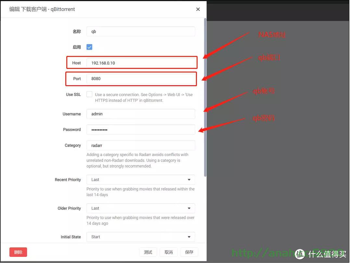Click the Recent Priority help text
Screen dimensions: 350x263
tap(140, 192)
